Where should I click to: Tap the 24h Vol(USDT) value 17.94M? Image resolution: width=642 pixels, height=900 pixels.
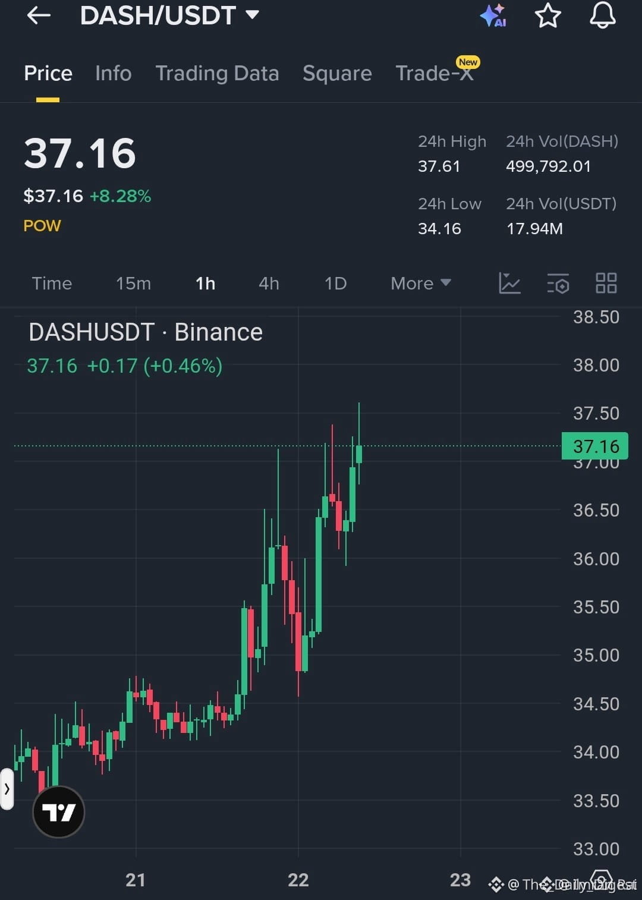(534, 229)
